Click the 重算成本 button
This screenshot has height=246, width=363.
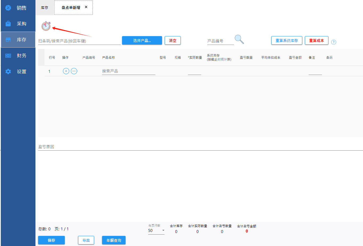tap(316, 41)
